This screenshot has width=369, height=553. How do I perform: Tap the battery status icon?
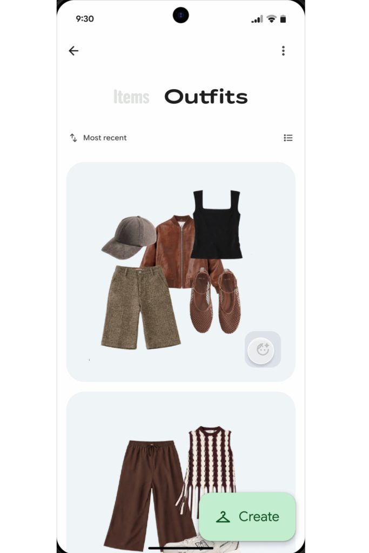coord(283,19)
